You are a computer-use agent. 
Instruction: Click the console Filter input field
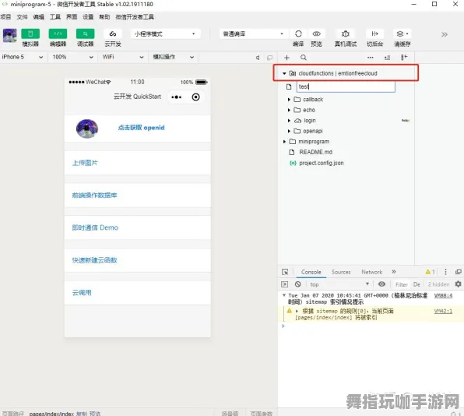pyautogui.click(x=401, y=284)
